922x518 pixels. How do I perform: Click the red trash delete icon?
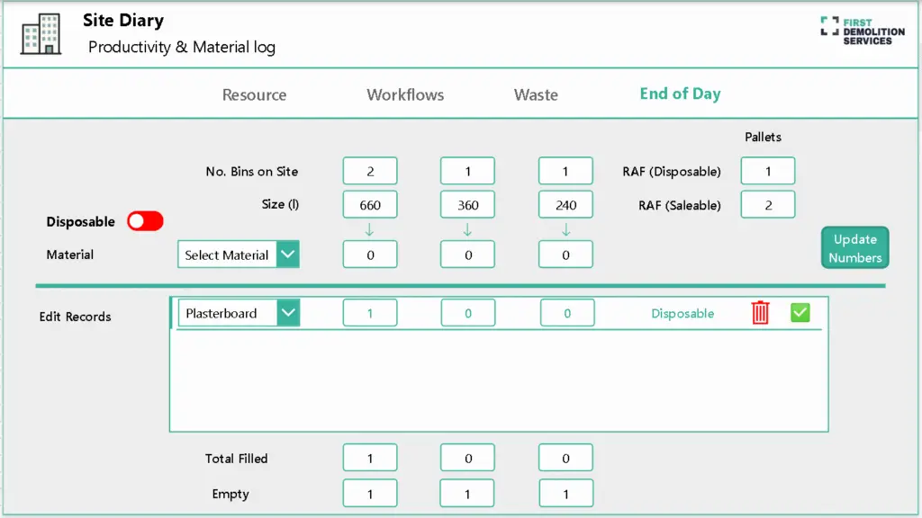[761, 313]
